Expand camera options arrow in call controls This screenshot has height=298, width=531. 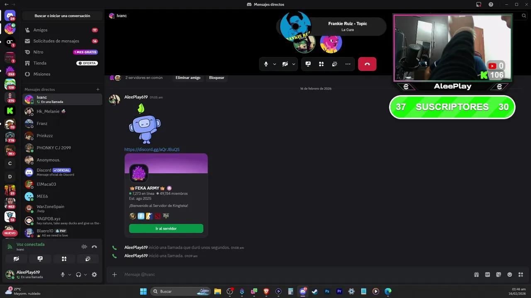294,64
